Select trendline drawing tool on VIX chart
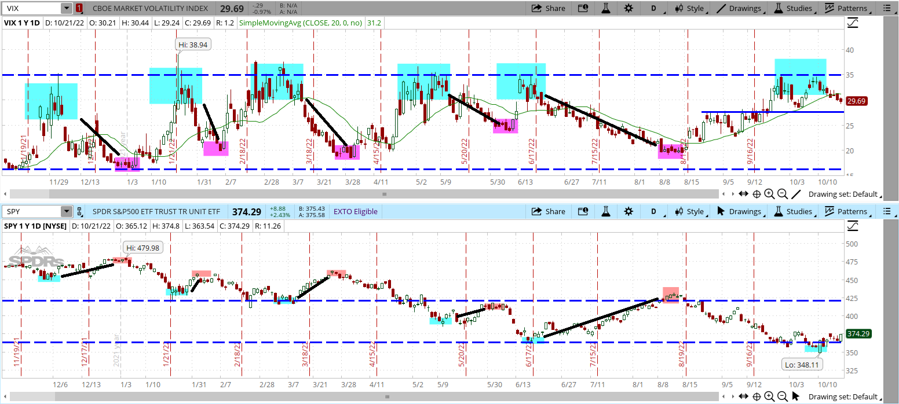Image resolution: width=899 pixels, height=404 pixels. point(796,194)
